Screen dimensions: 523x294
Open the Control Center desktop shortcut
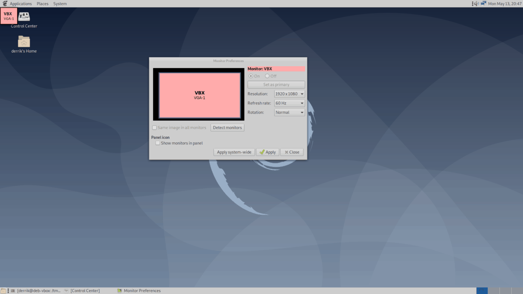pyautogui.click(x=24, y=18)
